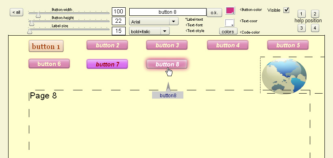Viewport: 333px width, 158px height.
Task: Open the Arial font dropdown
Action: click(x=154, y=21)
